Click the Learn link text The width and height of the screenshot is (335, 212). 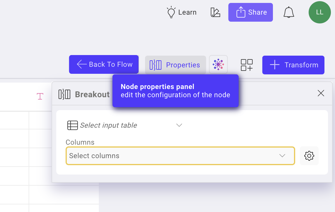tap(187, 12)
